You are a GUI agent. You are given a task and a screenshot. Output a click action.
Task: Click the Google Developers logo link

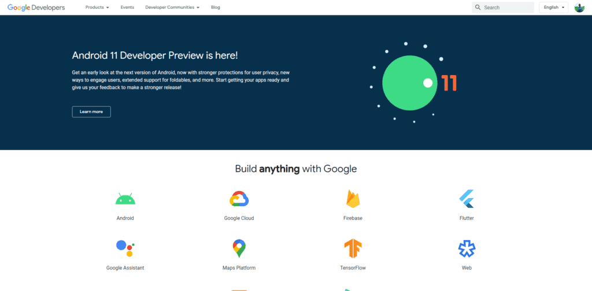pyautogui.click(x=36, y=8)
